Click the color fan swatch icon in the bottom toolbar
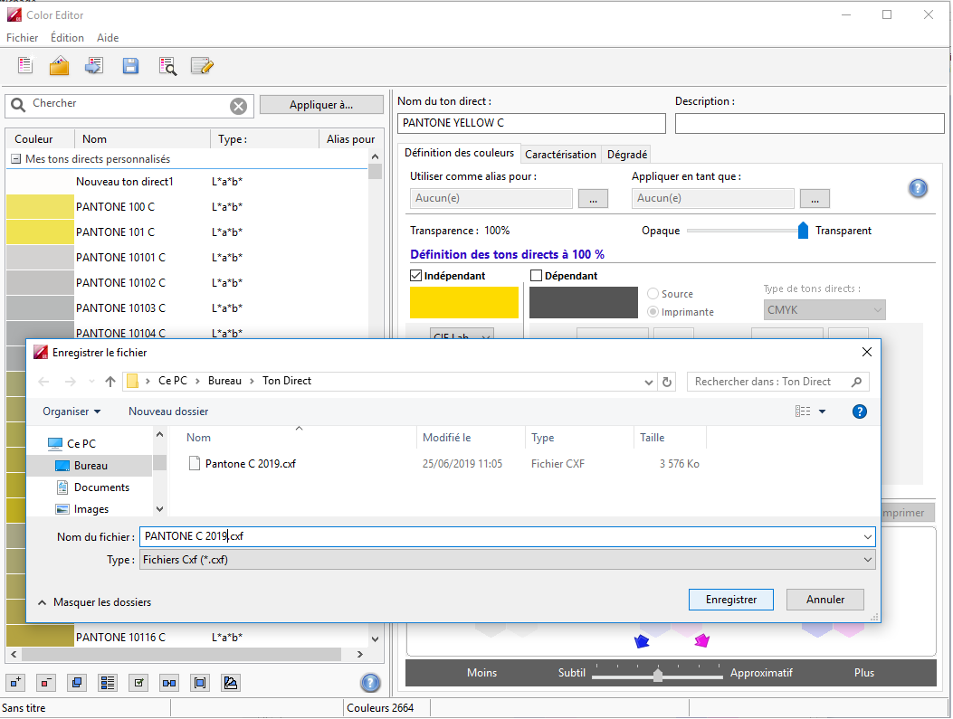The width and height of the screenshot is (953, 719). (231, 683)
